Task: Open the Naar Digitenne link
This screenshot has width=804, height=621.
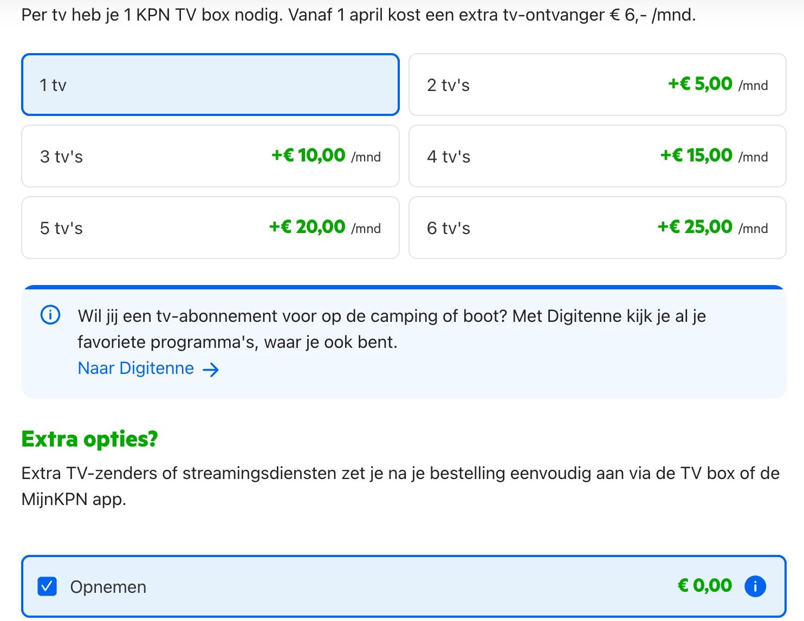Action: pos(136,368)
